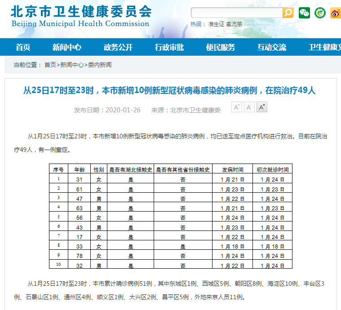Viewport: 341px width, 310px height.
Task: Click row 10 serial number cell
Action: [58, 264]
